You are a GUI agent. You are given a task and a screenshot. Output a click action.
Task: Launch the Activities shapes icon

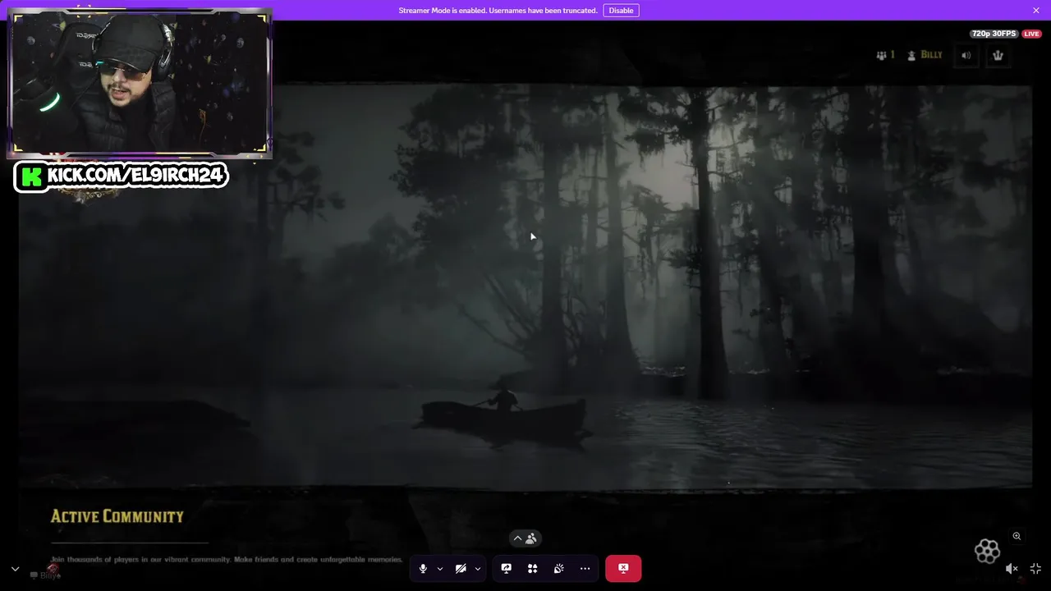[533, 568]
